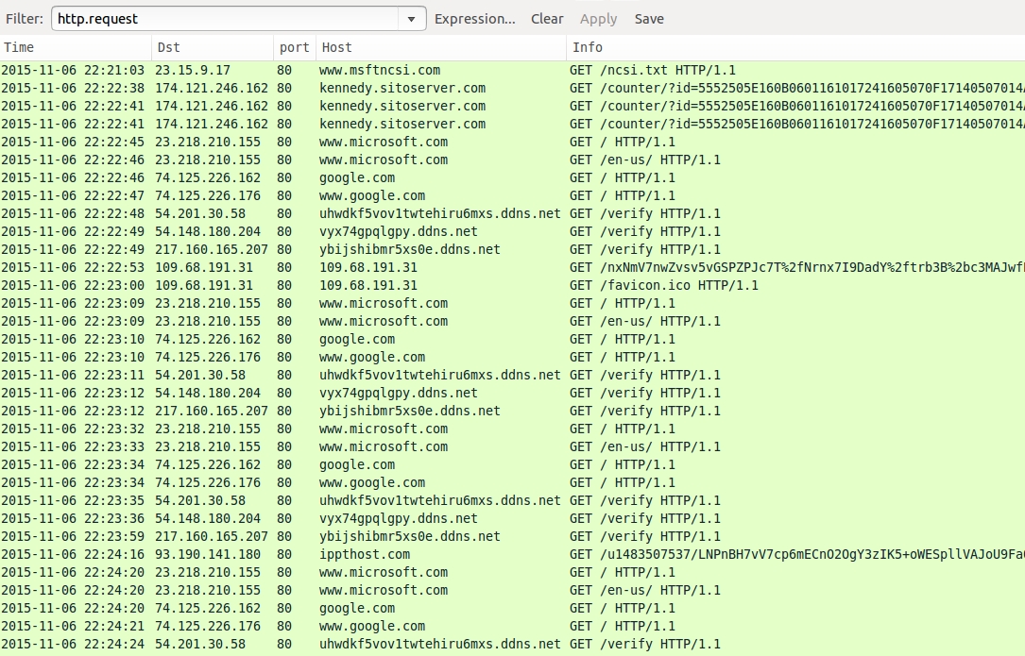Image resolution: width=1025 pixels, height=656 pixels.
Task: Sort by the Host column header
Action: click(x=441, y=48)
